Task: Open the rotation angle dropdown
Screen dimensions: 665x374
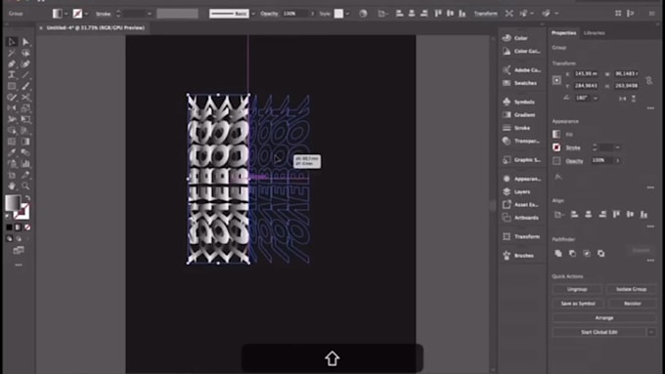Action: (596, 98)
